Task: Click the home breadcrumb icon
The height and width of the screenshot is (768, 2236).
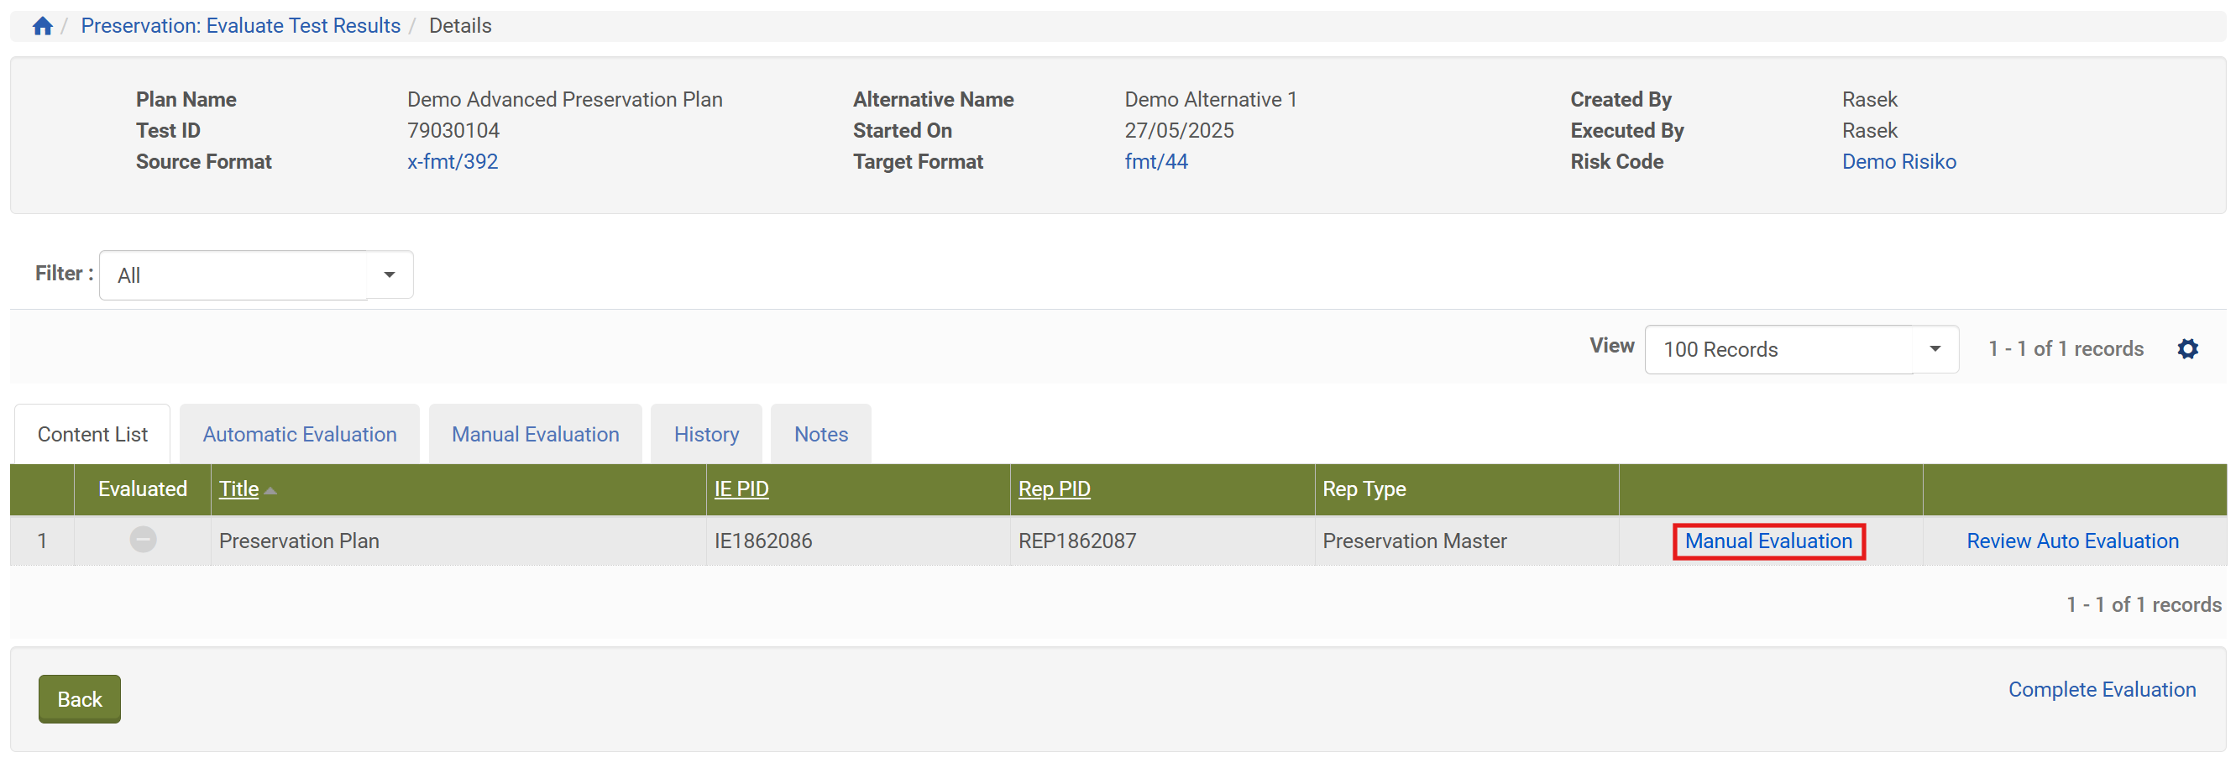Action: 43,26
